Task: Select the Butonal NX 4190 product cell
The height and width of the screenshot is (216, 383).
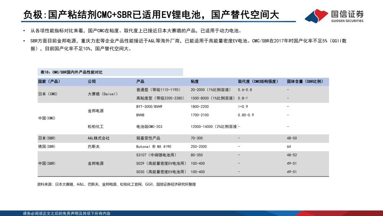Action: [x=154, y=147]
